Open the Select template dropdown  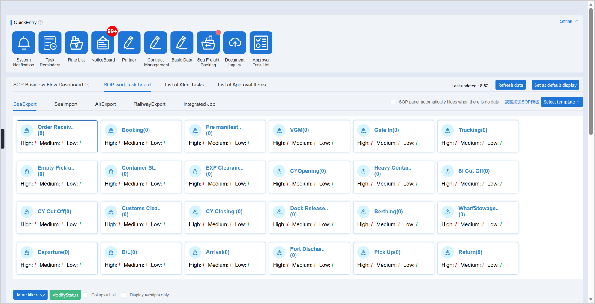pyautogui.click(x=562, y=102)
